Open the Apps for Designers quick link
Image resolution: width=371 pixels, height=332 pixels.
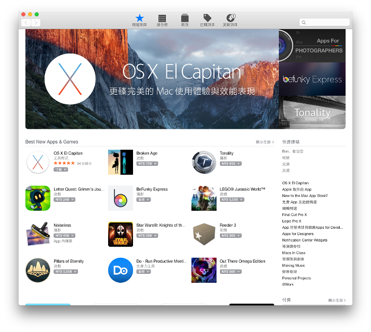coord(298,234)
